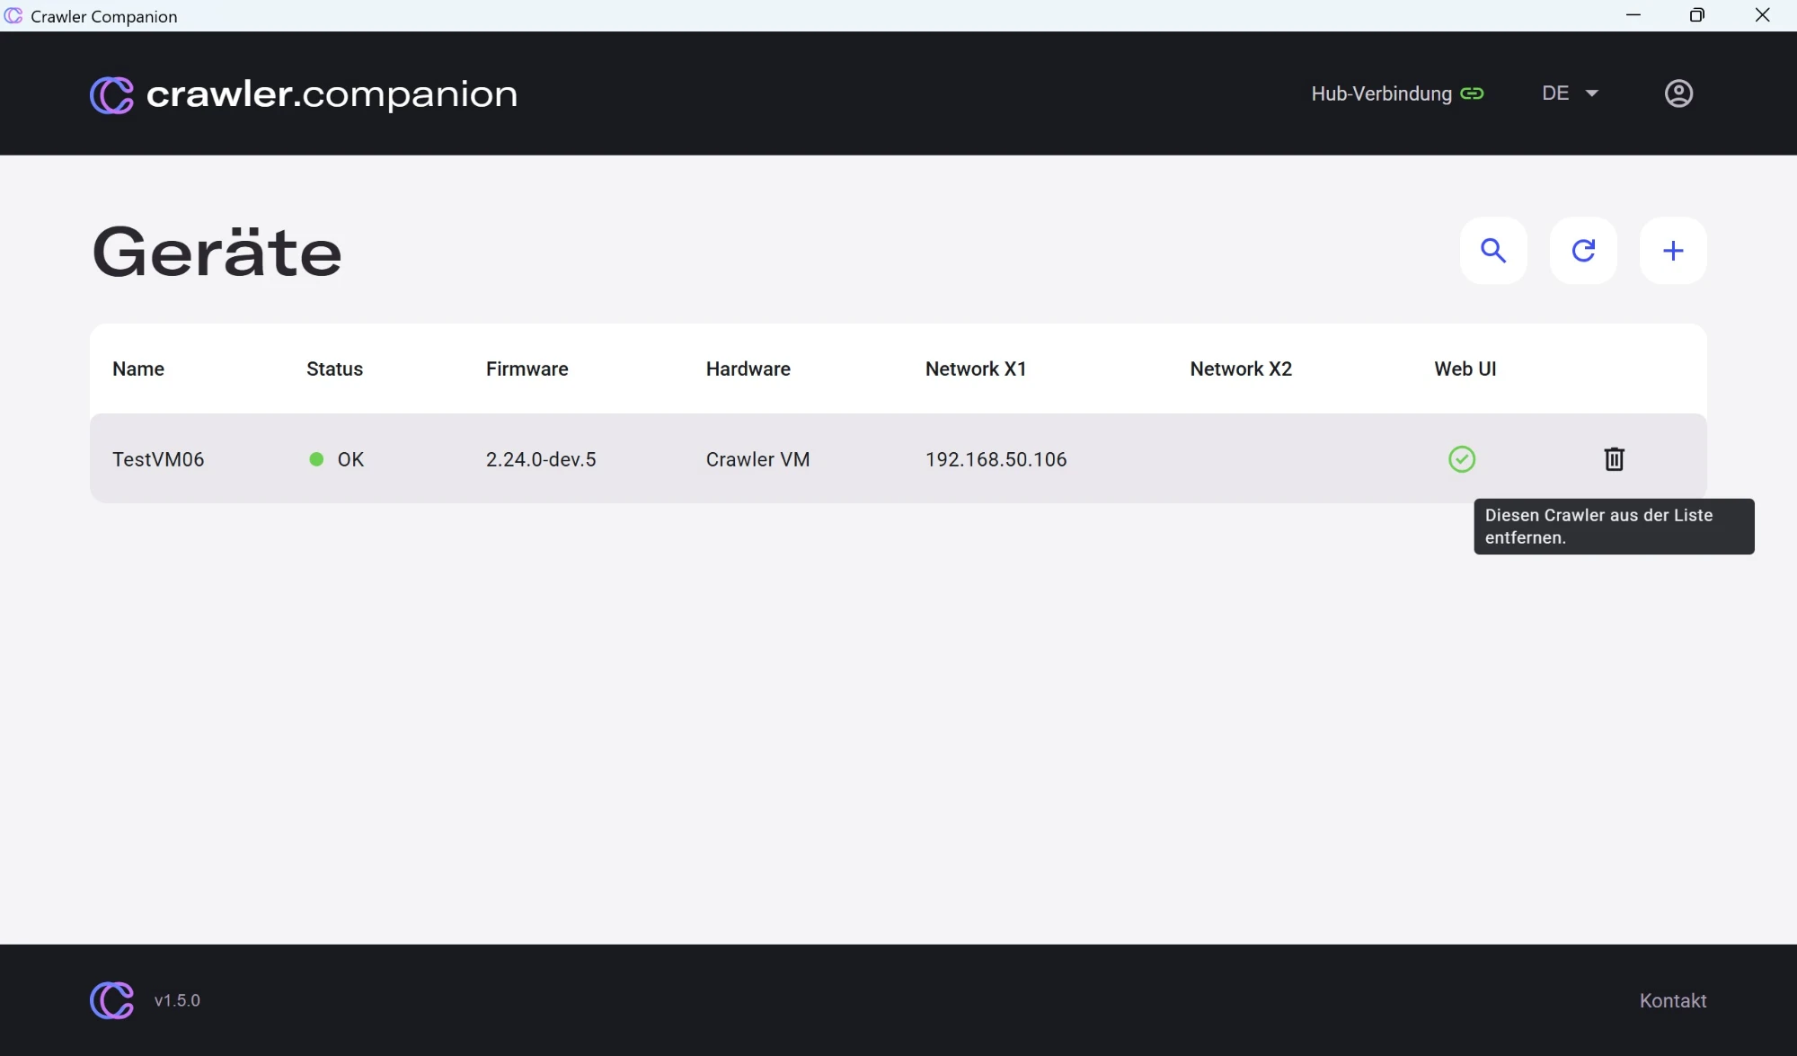Expand the DE language dropdown
Viewport: 1797px width, 1056px height.
pos(1570,93)
